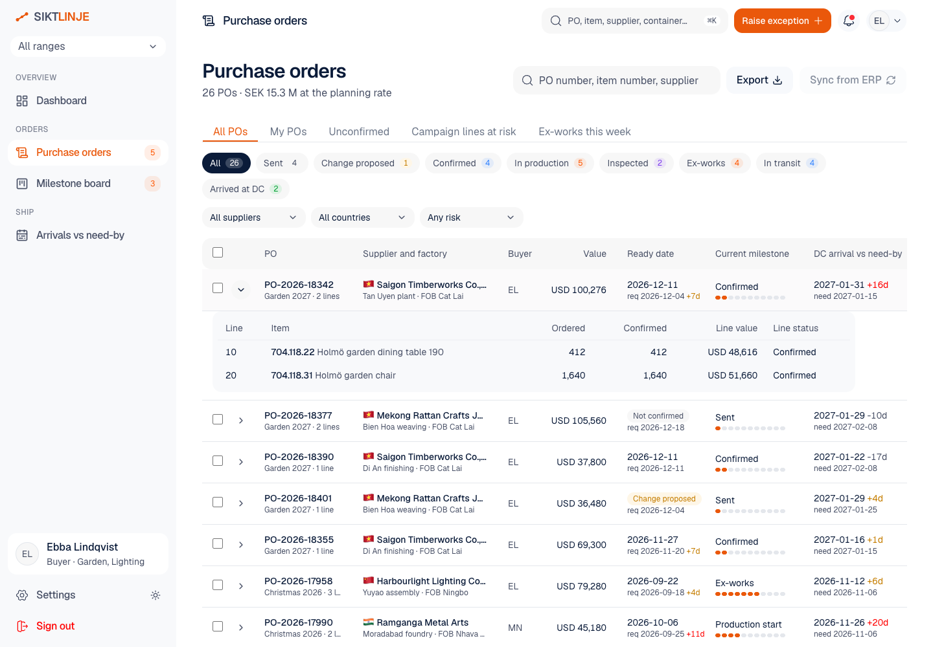Check the box for PO-2026-18377
This screenshot has height=647, width=933.
pos(218,419)
